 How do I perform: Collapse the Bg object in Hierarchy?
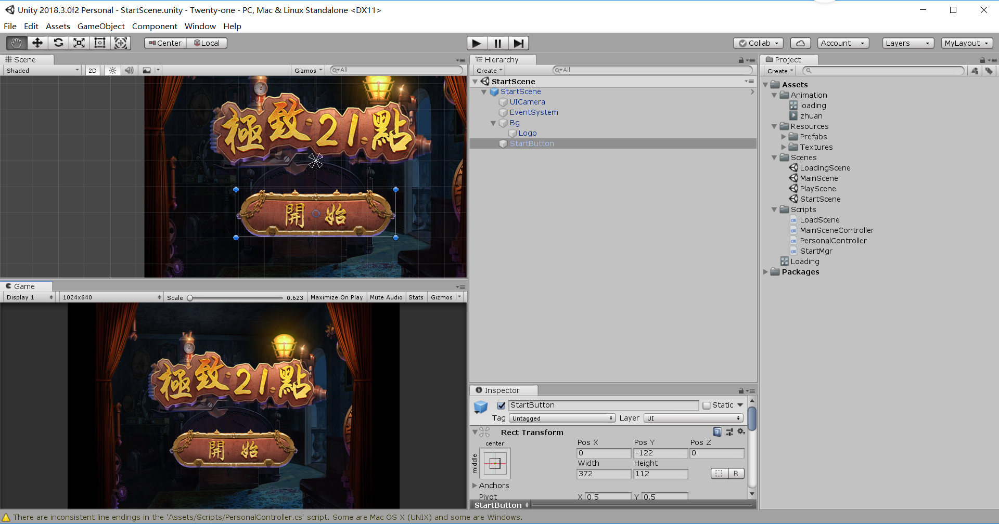[x=493, y=123]
